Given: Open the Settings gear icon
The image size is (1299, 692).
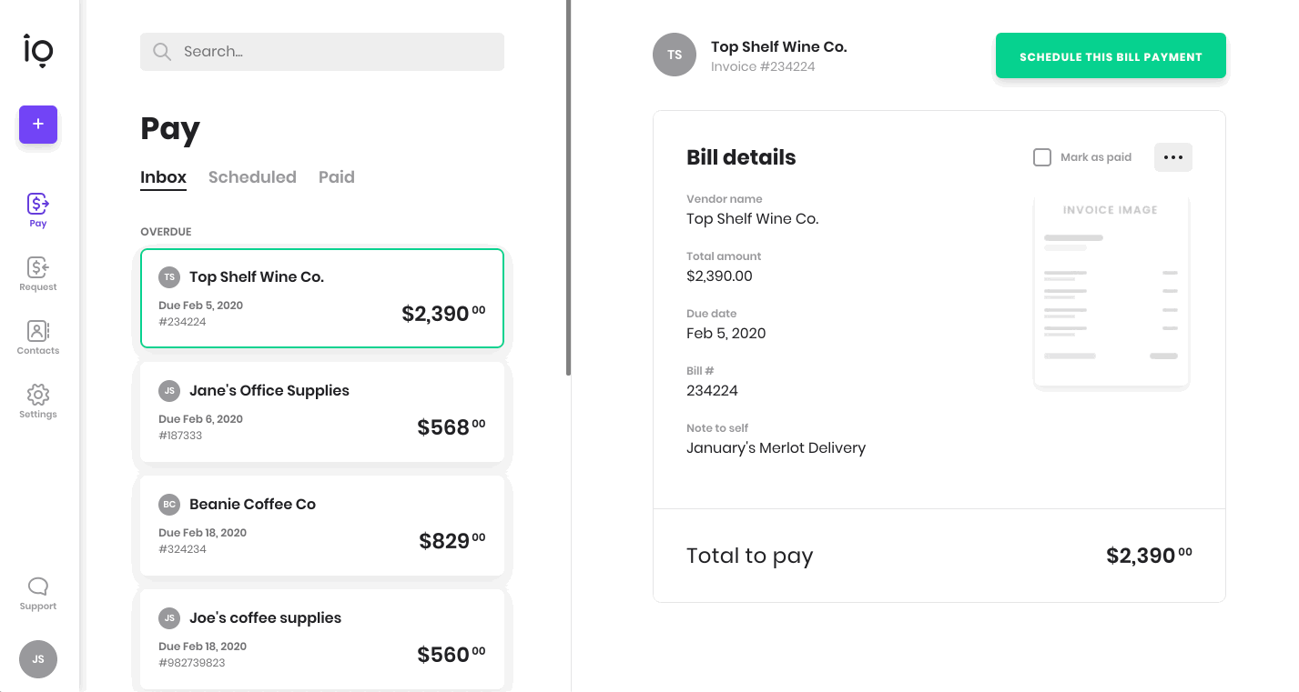Looking at the screenshot, I should pyautogui.click(x=38, y=395).
